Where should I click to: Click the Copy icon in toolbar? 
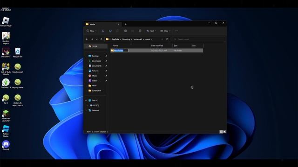pos(110,31)
